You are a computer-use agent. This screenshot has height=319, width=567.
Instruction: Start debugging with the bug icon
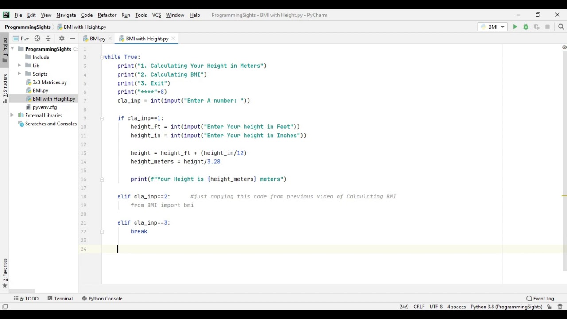(526, 27)
